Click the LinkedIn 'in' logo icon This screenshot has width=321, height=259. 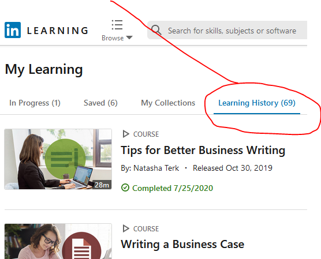pos(13,30)
